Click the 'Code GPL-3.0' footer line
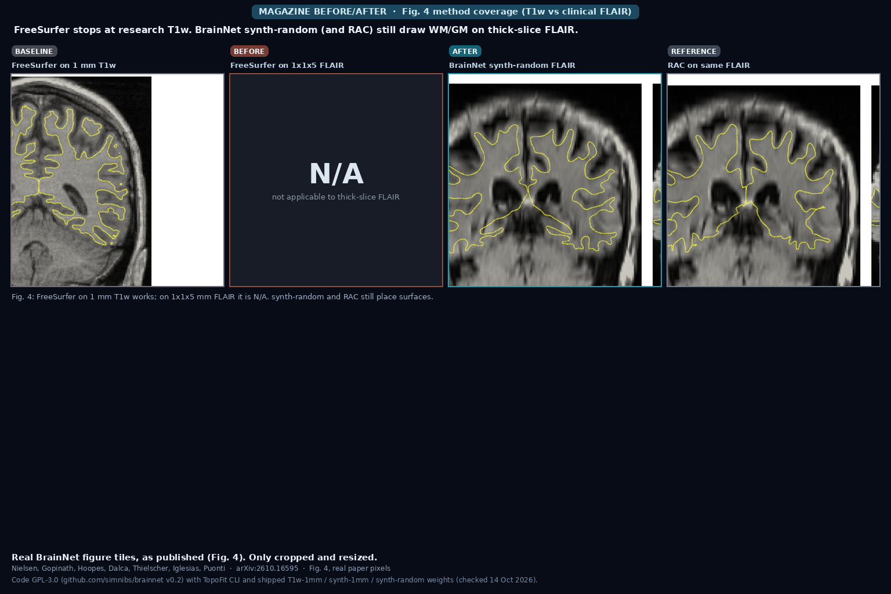The width and height of the screenshot is (891, 594). [274, 580]
